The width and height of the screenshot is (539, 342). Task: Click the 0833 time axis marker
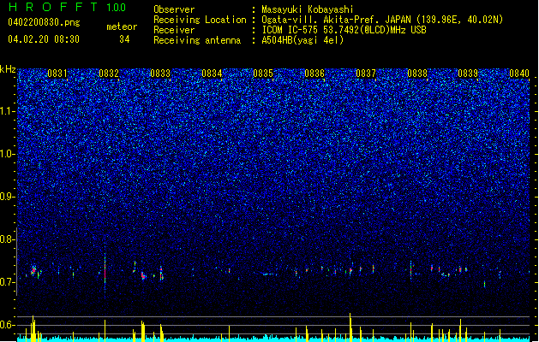(160, 74)
